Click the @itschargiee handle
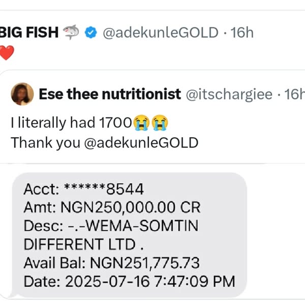Screen dimensions: 305x305 (229, 94)
